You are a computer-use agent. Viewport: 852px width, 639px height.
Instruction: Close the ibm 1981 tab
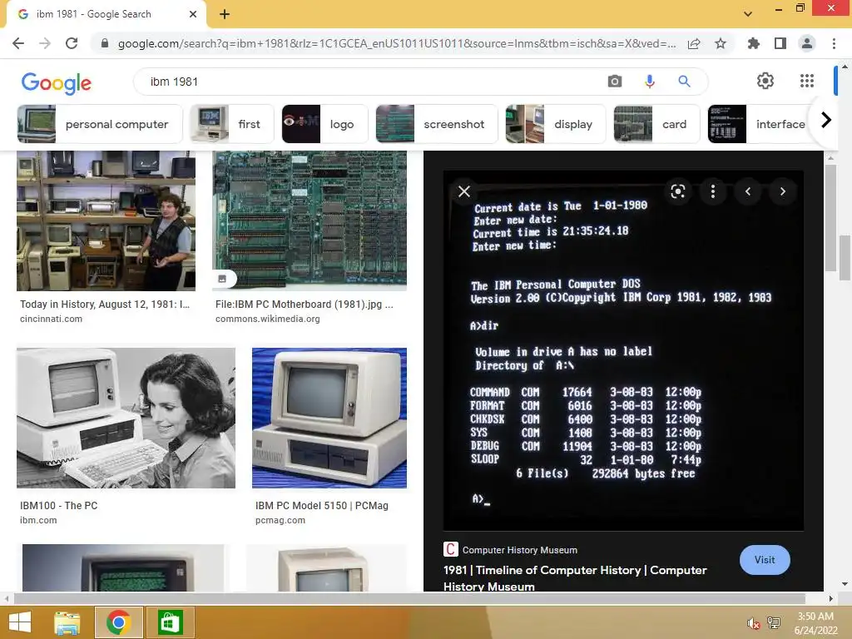pos(193,14)
